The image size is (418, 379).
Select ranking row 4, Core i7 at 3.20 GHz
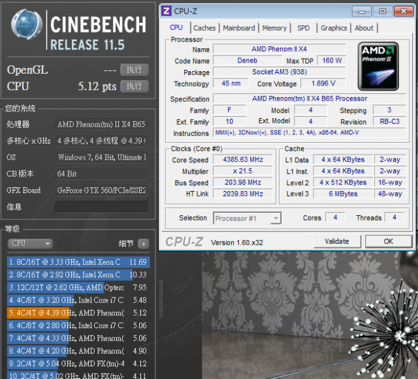pos(78,300)
